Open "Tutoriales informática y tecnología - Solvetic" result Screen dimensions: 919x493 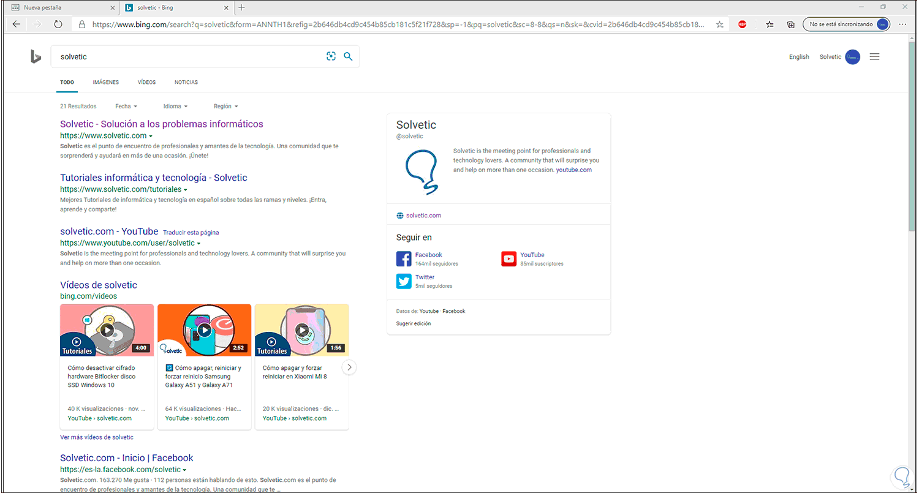[154, 178]
